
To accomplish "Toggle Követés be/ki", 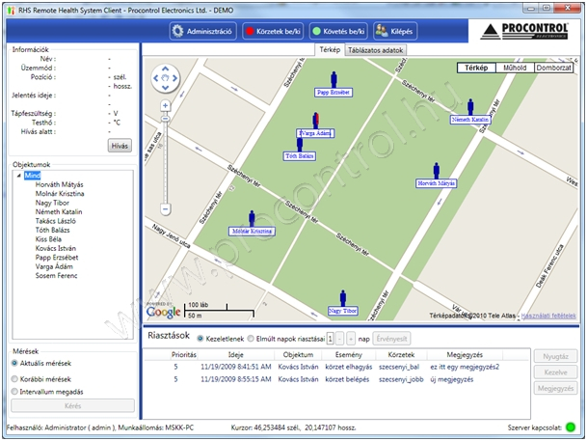I will pyautogui.click(x=338, y=31).
